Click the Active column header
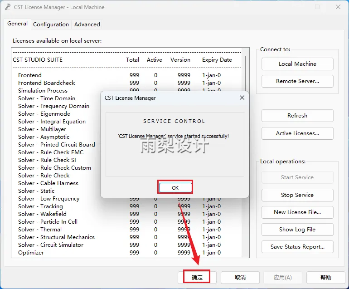Viewport: 349px width, 289px height. 155,60
